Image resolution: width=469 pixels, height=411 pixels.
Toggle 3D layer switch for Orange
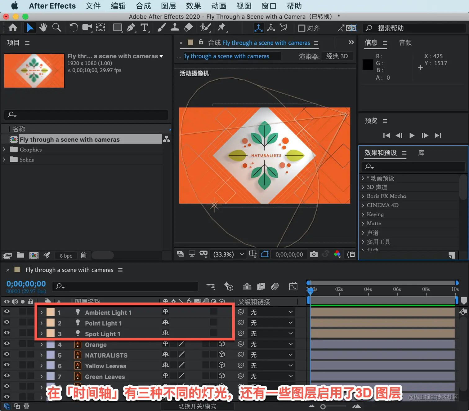click(x=221, y=344)
